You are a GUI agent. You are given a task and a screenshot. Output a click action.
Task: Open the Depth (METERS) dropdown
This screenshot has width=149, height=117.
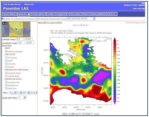coord(22,98)
